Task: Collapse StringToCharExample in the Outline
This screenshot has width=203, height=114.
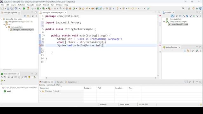Action: 164,22
